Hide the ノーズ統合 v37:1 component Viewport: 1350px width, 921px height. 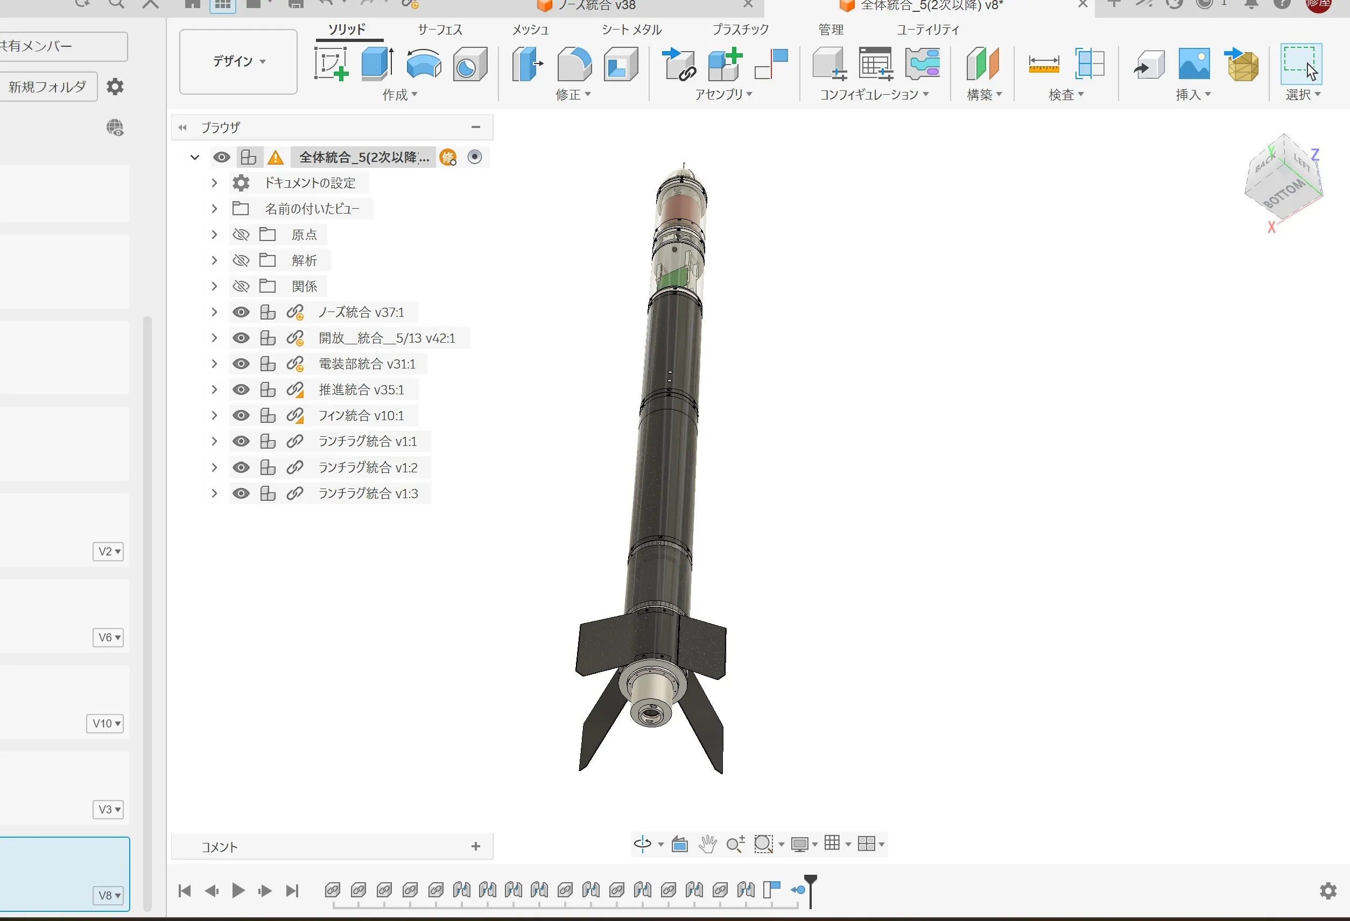pos(241,313)
